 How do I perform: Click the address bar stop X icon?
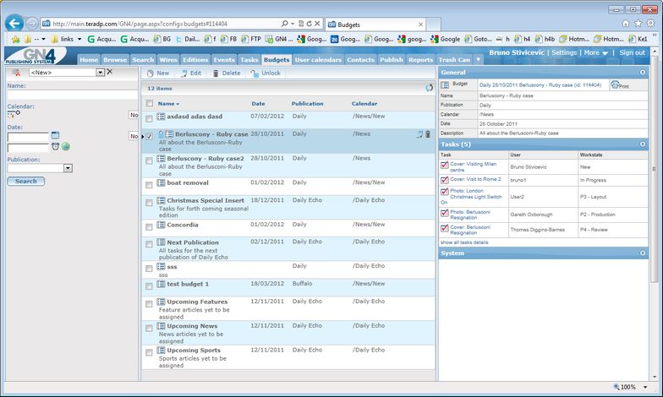[317, 24]
